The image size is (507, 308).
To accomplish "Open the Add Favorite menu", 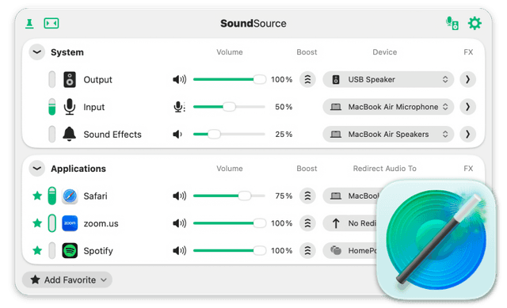I will pos(67,279).
